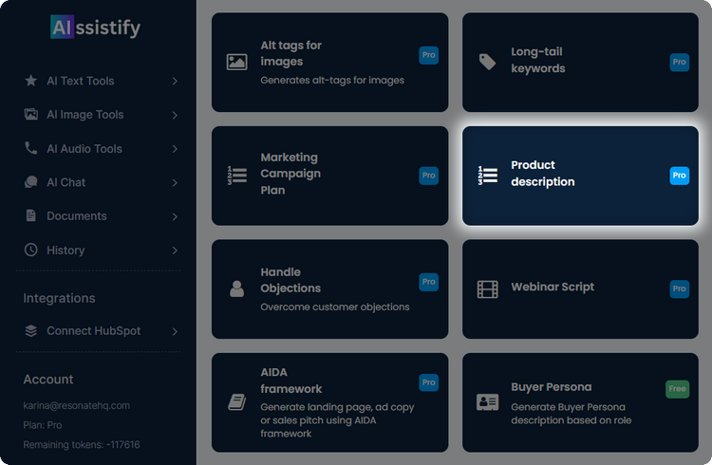
Task: Select the Marketing Campaign Plan card
Action: point(329,176)
